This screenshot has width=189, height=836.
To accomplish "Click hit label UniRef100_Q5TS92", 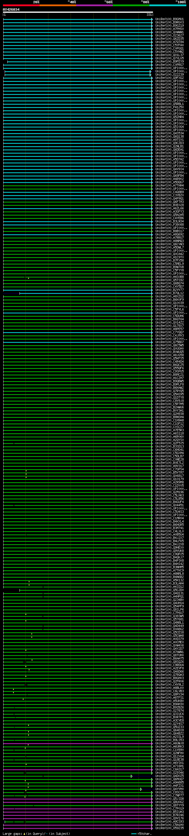I will [169, 280].
